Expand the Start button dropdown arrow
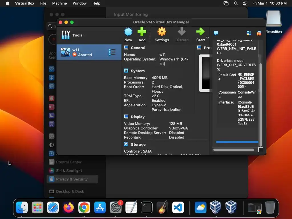The height and width of the screenshot is (219, 292). click(x=208, y=38)
